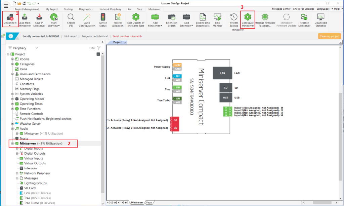Expand Digital Inputs tree node

(17, 149)
